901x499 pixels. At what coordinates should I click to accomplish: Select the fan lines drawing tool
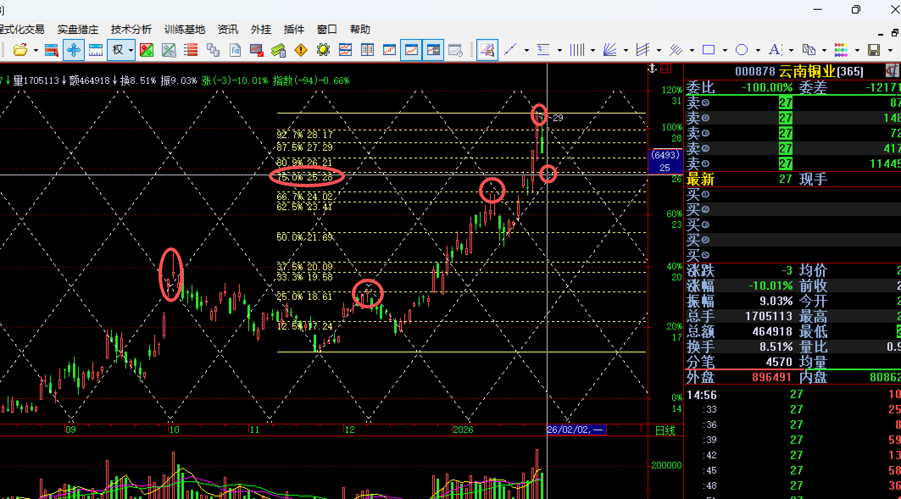(x=610, y=50)
